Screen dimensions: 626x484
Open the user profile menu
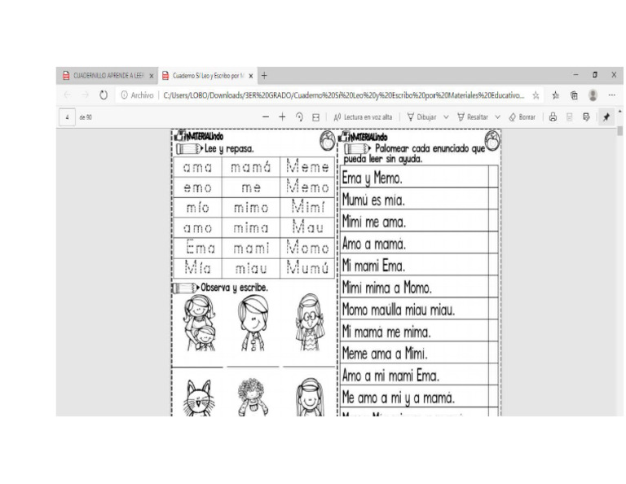tap(593, 95)
